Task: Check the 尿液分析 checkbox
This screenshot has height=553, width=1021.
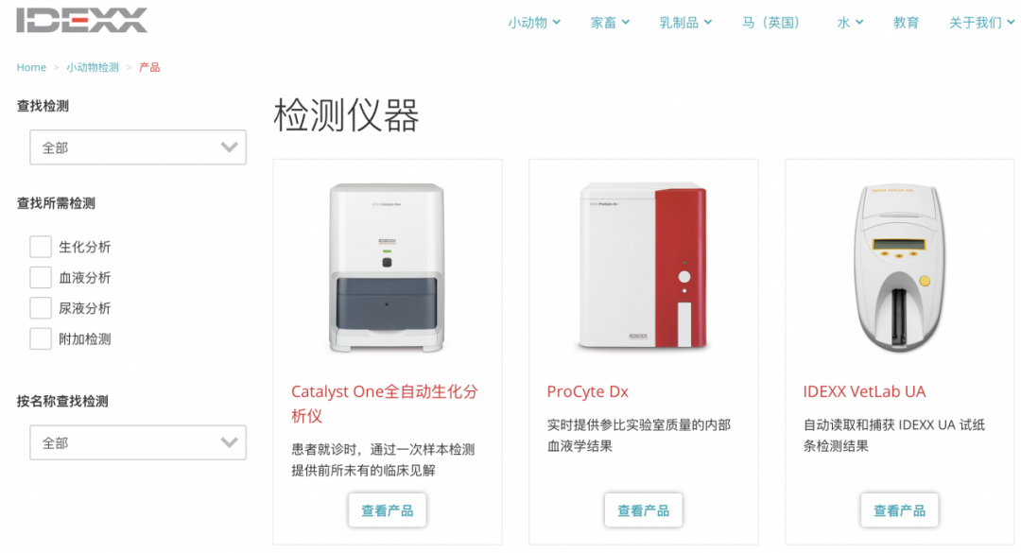Action: pos(41,308)
